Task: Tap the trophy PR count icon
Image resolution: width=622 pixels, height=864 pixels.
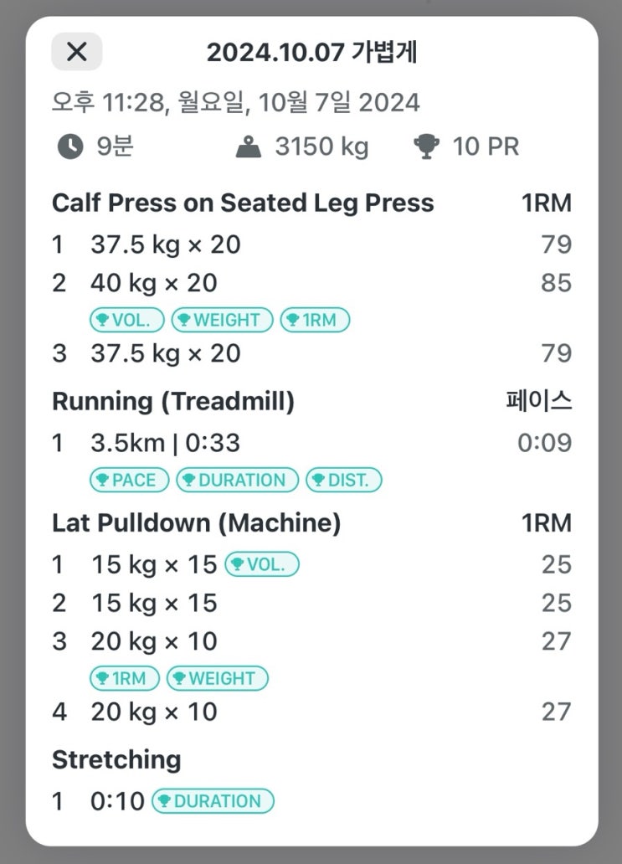Action: [x=426, y=147]
